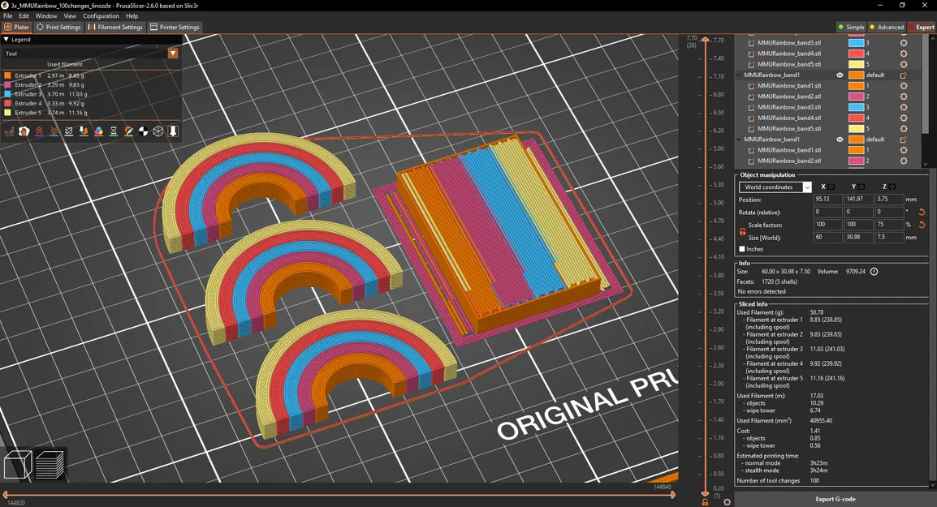937x507 pixels.
Task: Toggle color changes markers icon
Action: point(98,131)
